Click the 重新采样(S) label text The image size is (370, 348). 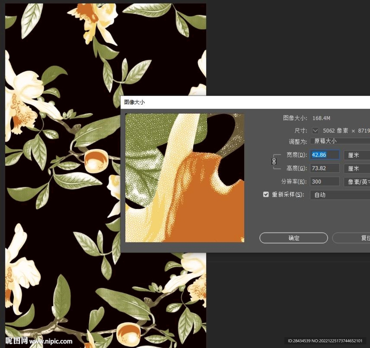[x=288, y=195]
